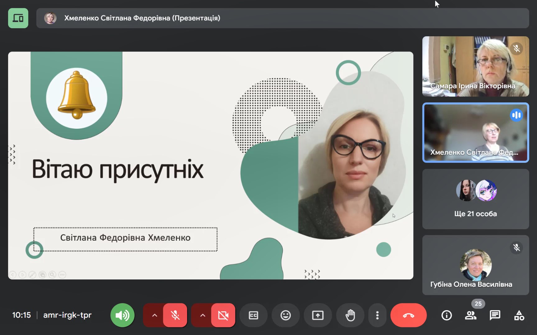The height and width of the screenshot is (335, 537).
Task: Select Самара Ірина Вікторівна video tile
Action: click(475, 66)
